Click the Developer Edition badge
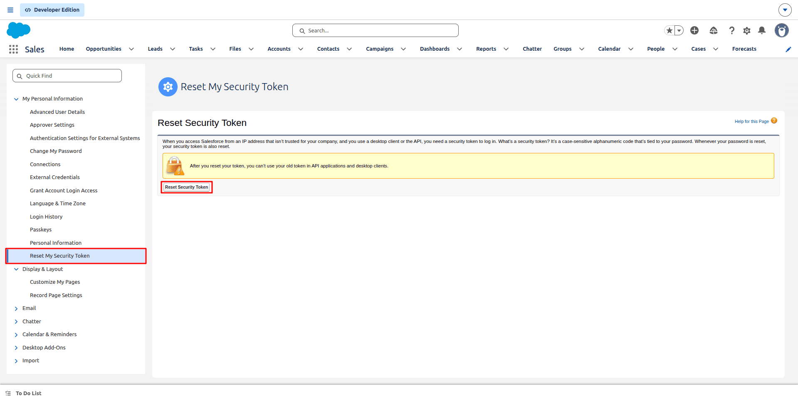Screen dimensions: 798x401 [x=52, y=10]
